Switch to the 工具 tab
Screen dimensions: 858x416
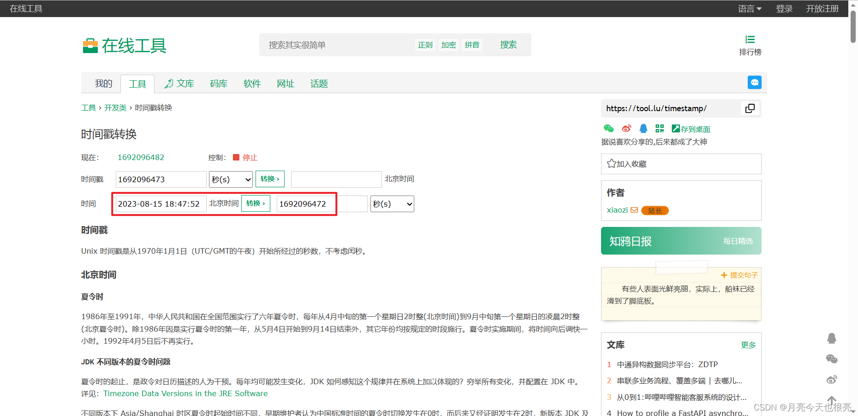[137, 84]
